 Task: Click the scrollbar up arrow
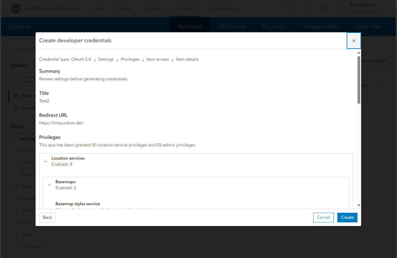[359, 53]
